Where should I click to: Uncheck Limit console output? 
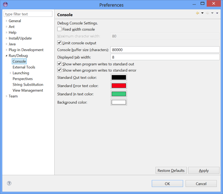[x=59, y=43]
